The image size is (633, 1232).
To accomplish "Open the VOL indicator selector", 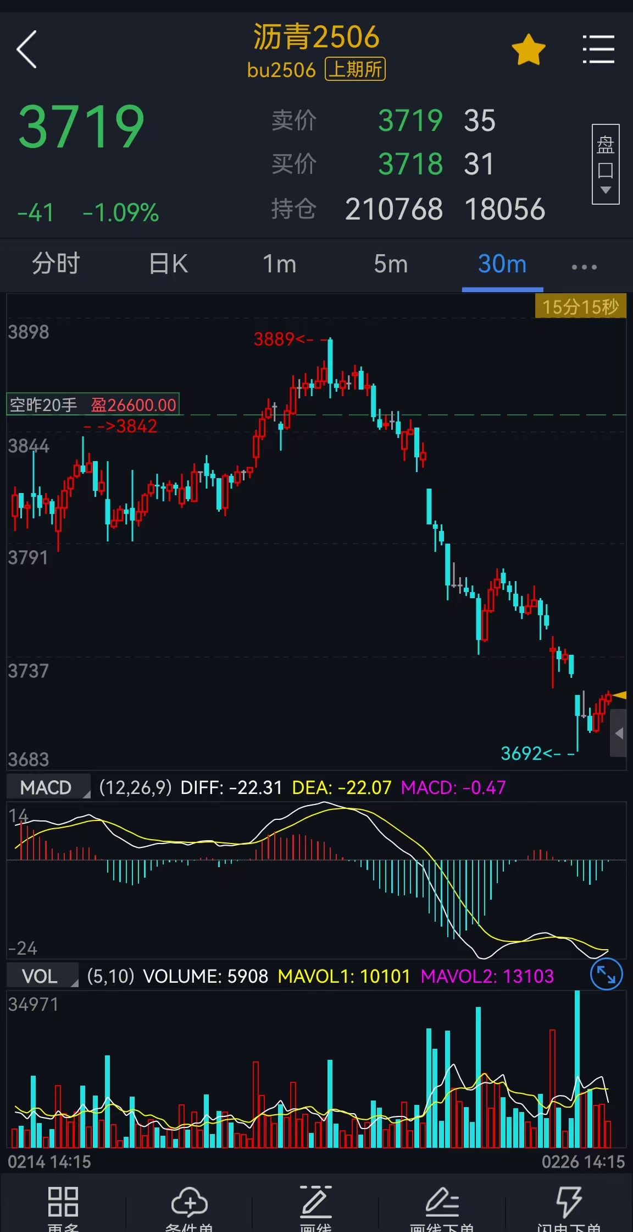I will point(42,976).
